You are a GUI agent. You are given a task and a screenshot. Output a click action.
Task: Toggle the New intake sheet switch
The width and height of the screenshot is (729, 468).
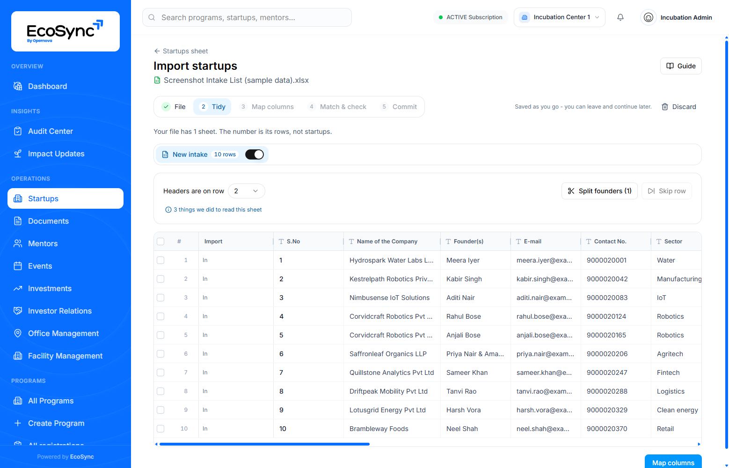click(x=255, y=154)
